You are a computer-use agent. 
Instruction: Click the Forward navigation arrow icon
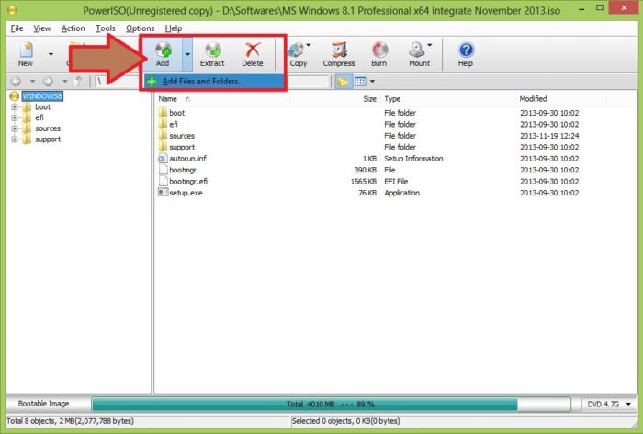(48, 82)
